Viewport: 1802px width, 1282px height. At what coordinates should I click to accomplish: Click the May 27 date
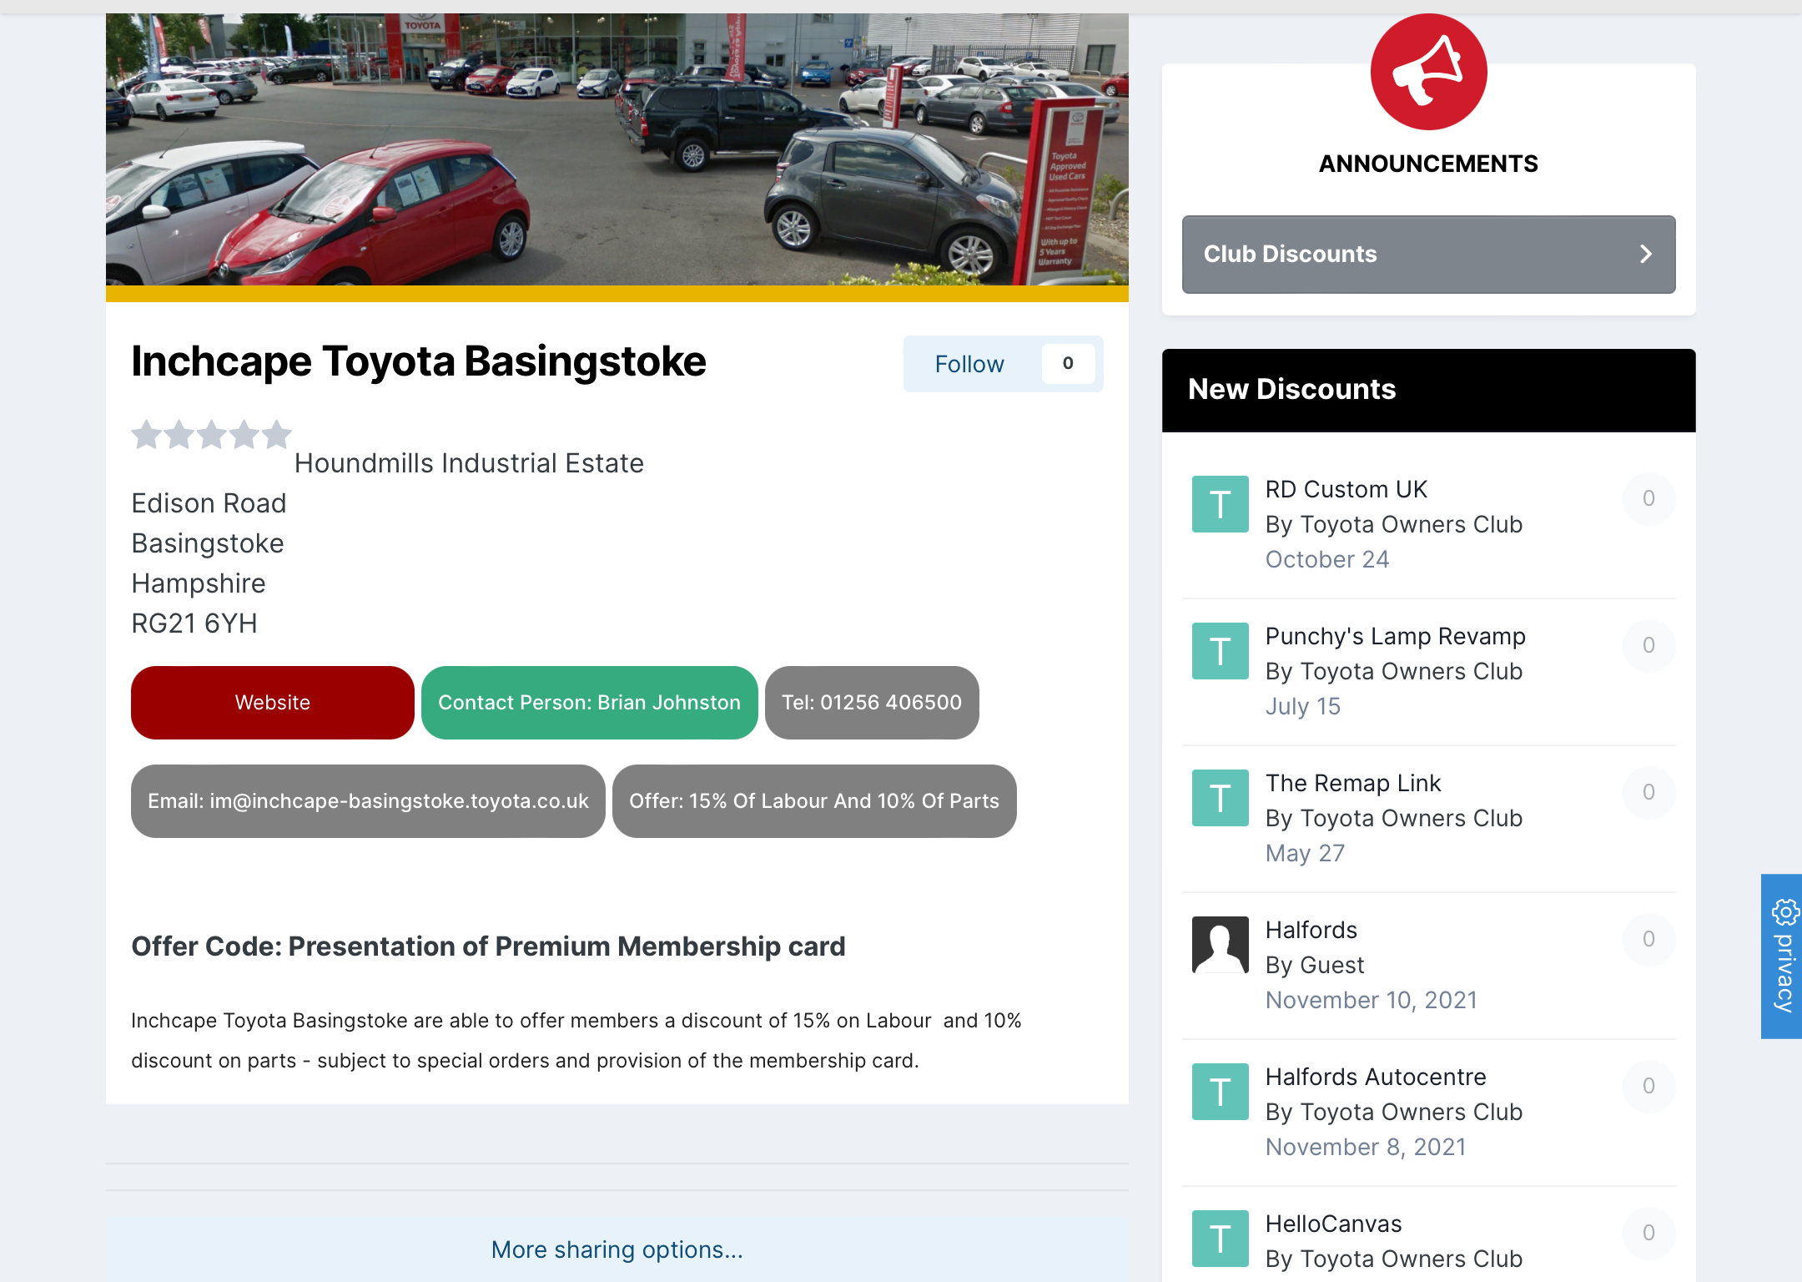click(x=1306, y=853)
